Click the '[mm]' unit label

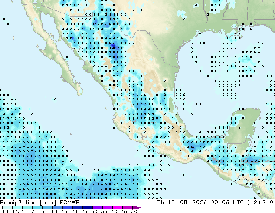click(x=48, y=203)
